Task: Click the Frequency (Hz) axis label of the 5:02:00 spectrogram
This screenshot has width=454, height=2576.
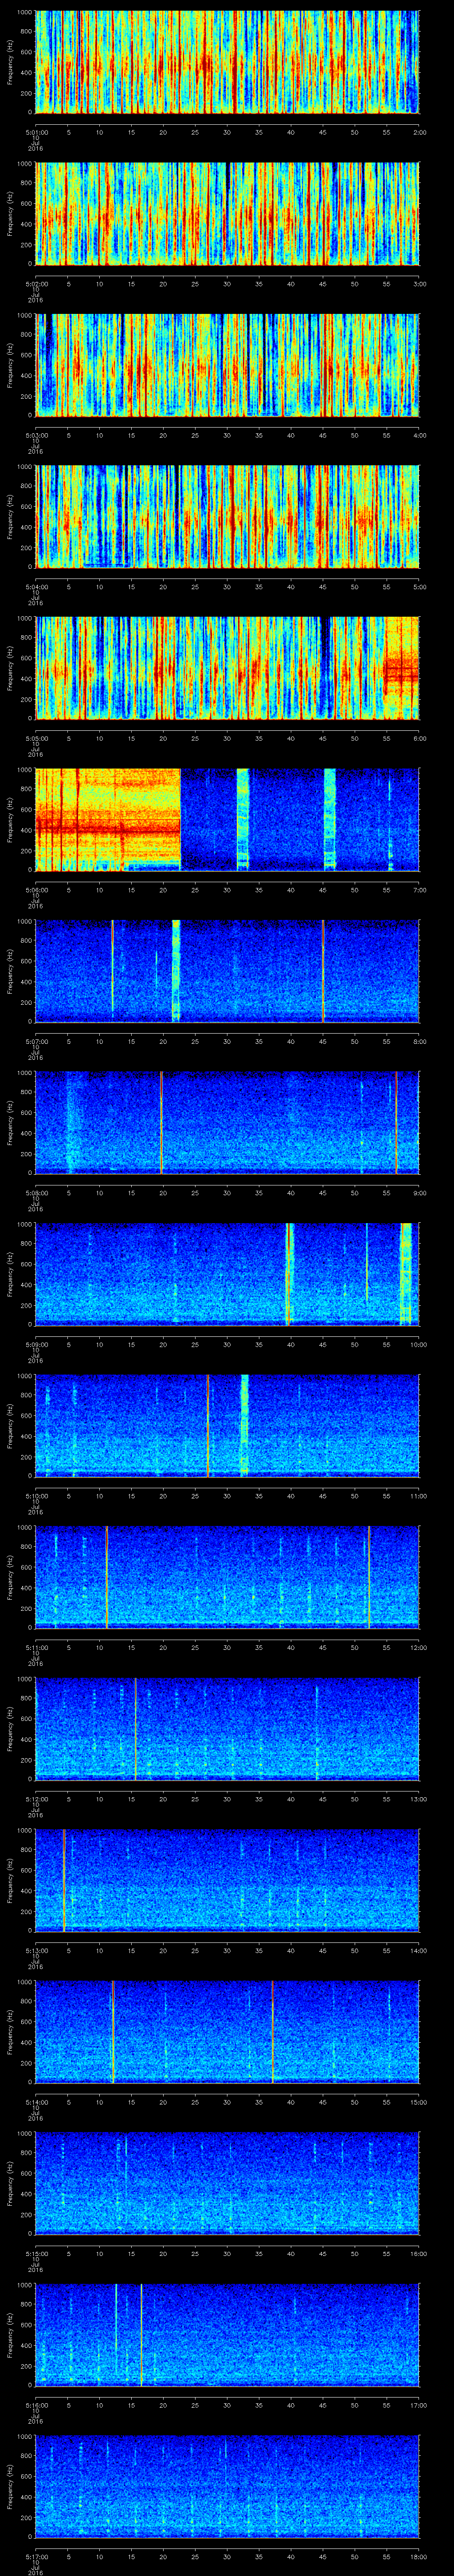Action: 10,214
